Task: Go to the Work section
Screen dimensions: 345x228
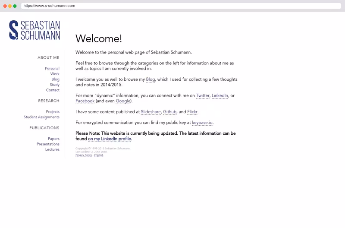Action: click(55, 74)
